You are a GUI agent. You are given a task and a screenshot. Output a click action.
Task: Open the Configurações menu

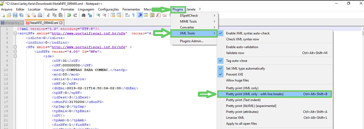[x=108, y=9]
